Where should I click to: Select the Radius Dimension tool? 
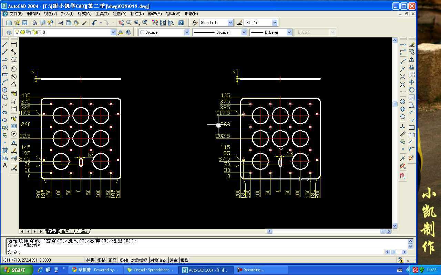[x=14, y=69]
